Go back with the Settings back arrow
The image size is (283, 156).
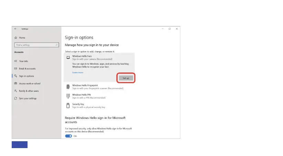click(x=15, y=29)
